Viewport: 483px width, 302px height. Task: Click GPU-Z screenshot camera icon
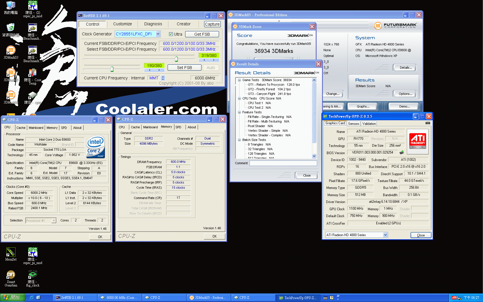[428, 123]
